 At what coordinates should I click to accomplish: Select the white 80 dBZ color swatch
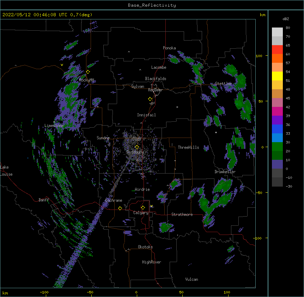(277, 32)
